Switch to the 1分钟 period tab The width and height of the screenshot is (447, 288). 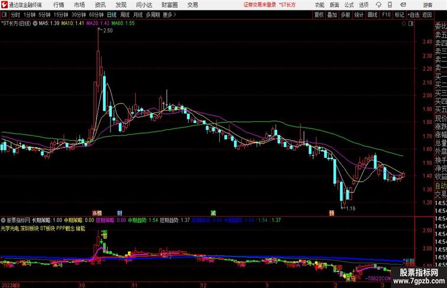[x=30, y=15]
